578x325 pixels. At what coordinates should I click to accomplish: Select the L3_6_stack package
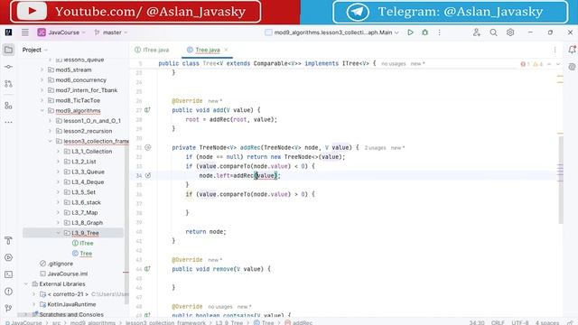pos(86,202)
